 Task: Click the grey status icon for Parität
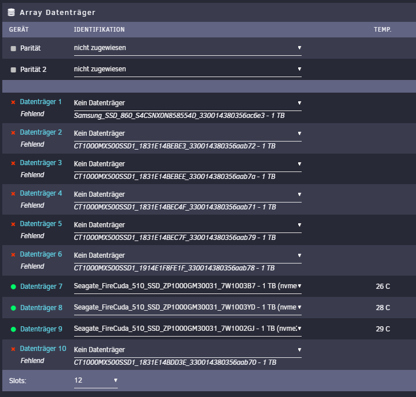(13, 48)
